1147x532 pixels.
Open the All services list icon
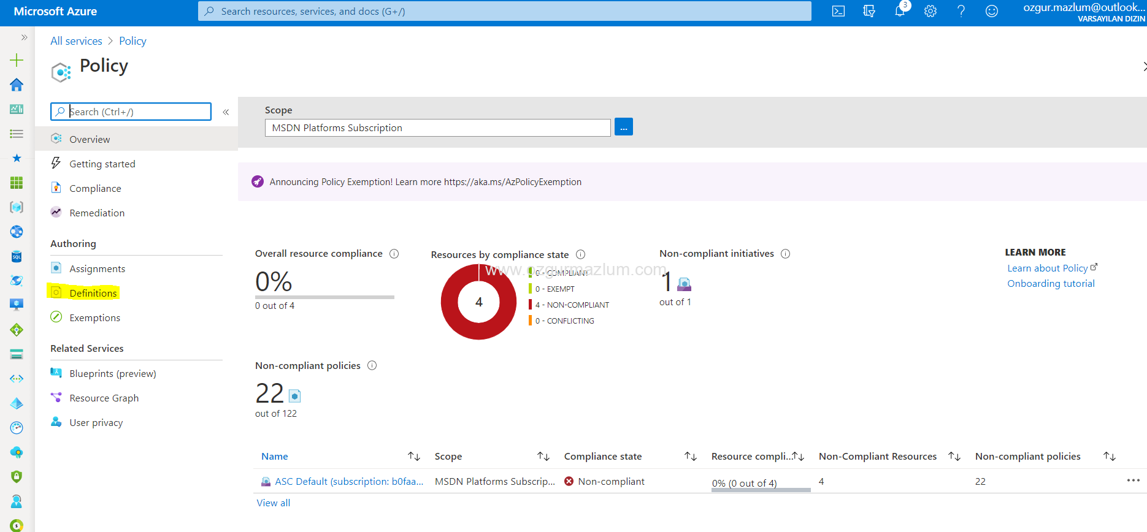(17, 134)
